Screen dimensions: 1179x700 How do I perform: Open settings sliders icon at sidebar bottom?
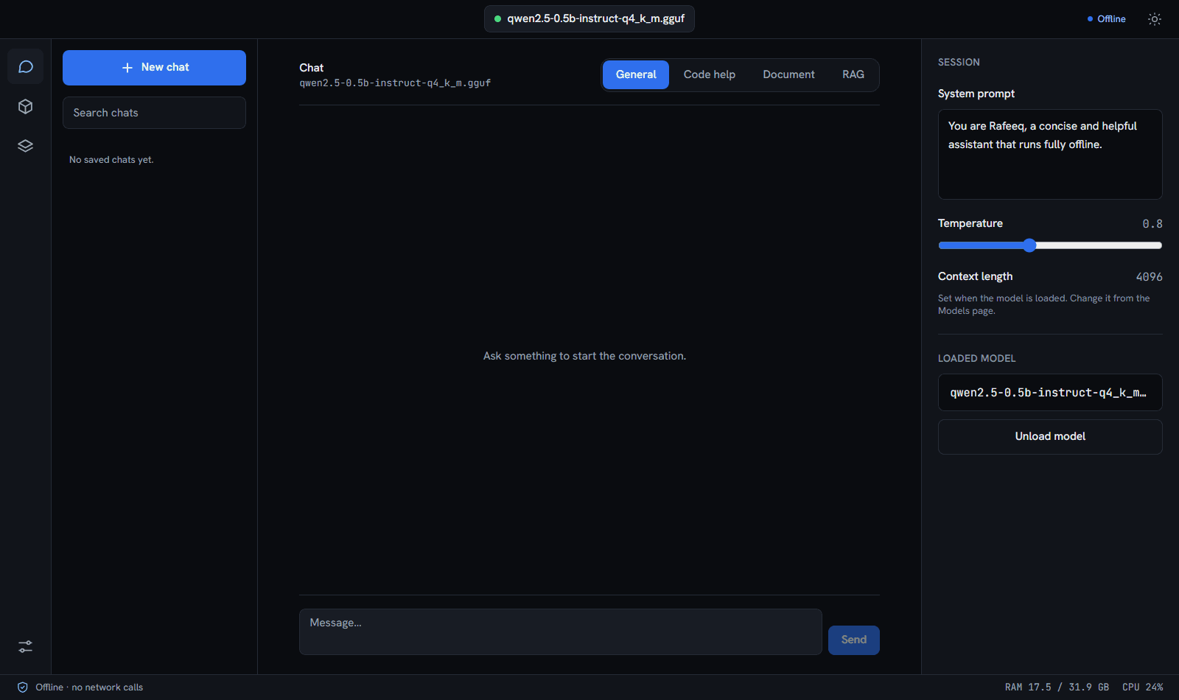coord(25,646)
